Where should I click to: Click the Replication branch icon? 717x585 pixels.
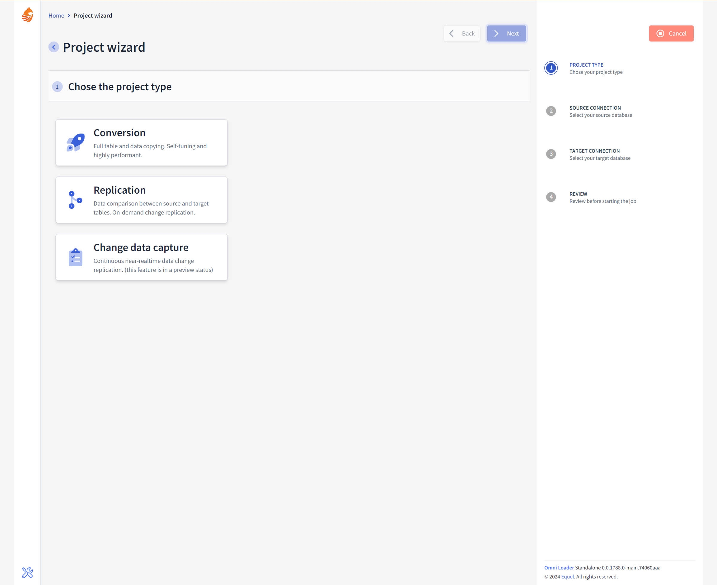click(x=75, y=200)
